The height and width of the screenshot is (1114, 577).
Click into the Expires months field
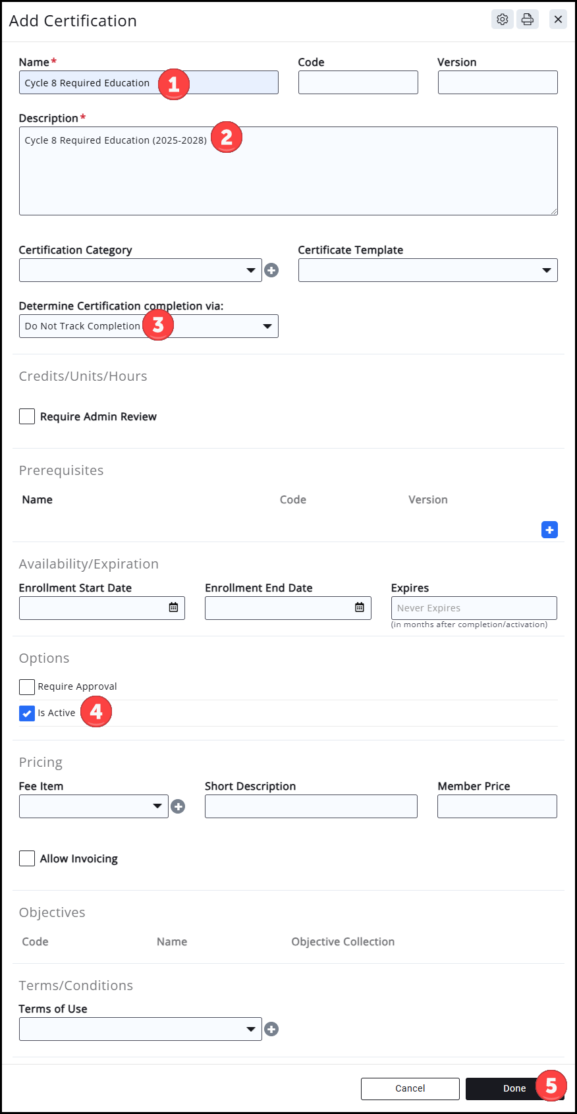click(x=474, y=608)
